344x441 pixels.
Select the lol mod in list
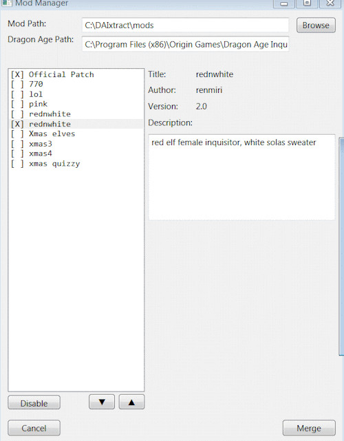pyautogui.click(x=76, y=94)
